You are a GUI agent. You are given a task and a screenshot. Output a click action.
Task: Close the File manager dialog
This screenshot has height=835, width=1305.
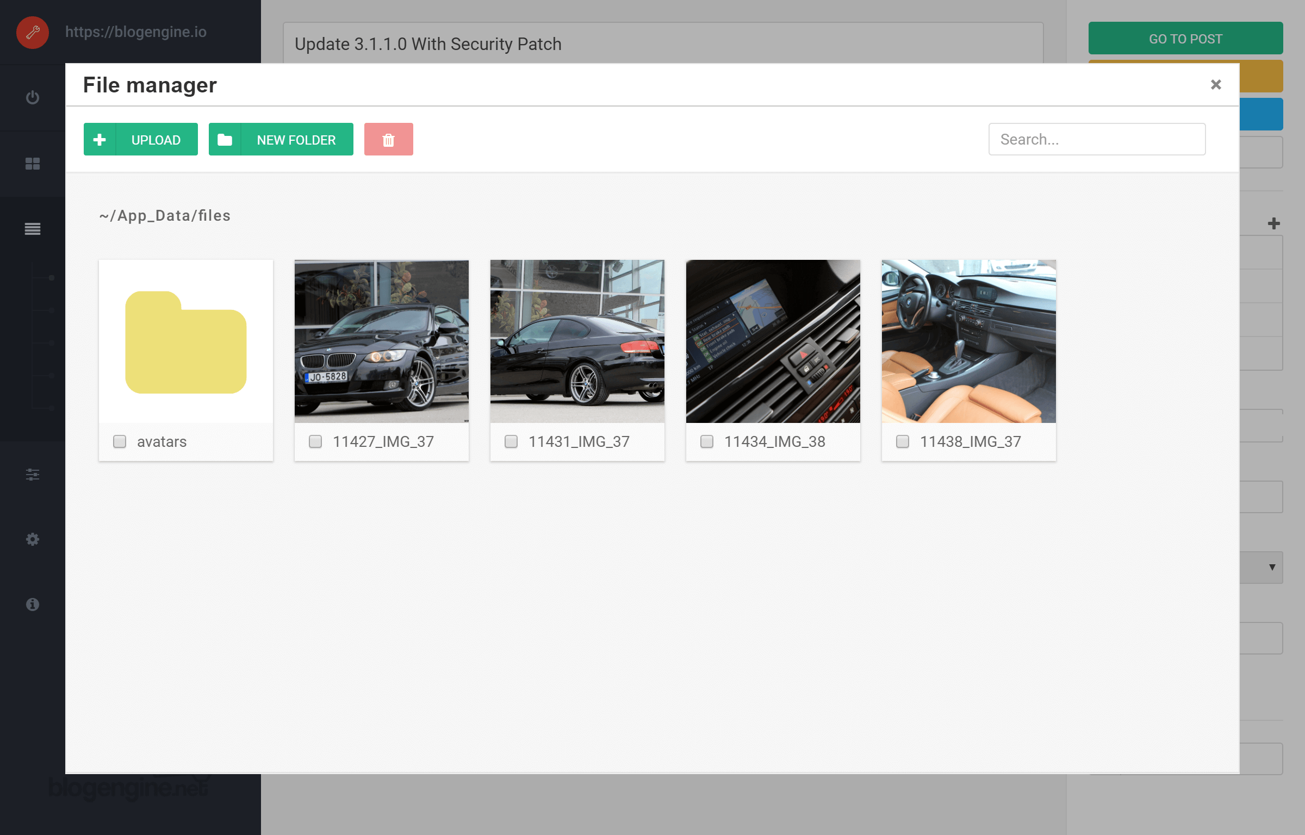[x=1216, y=85]
